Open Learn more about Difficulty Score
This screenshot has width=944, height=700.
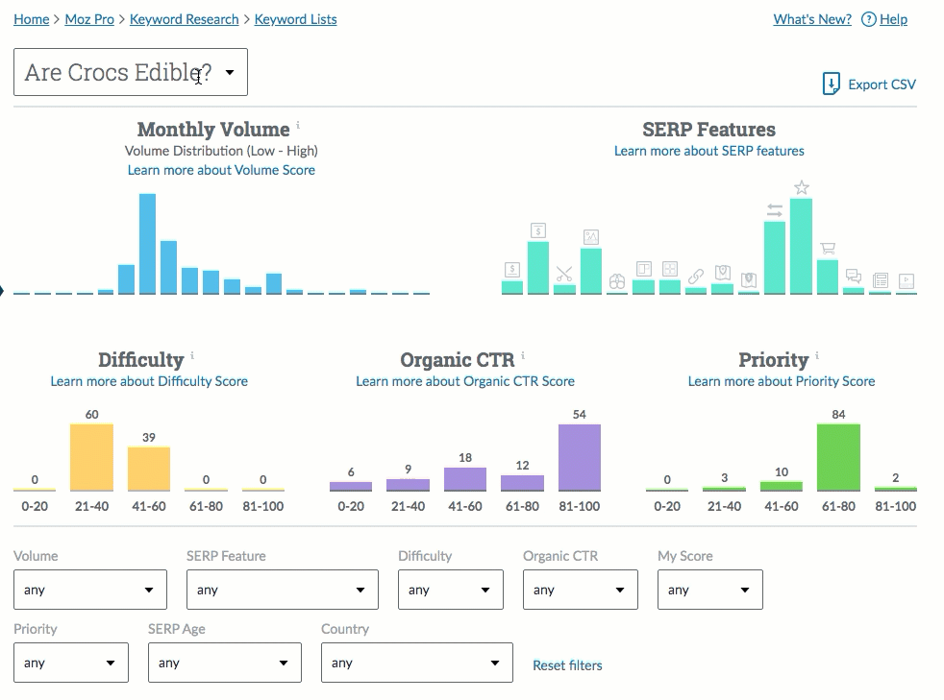(149, 381)
